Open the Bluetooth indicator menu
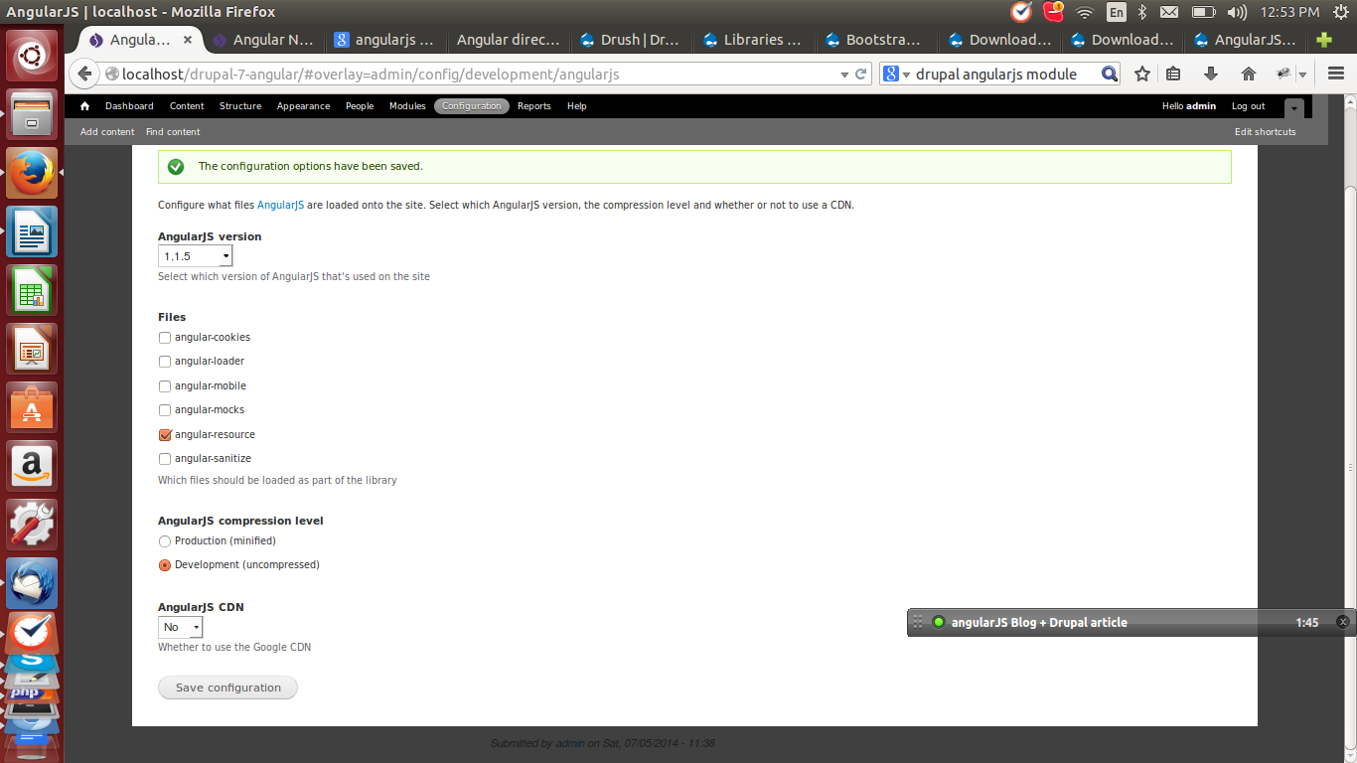 [1142, 12]
